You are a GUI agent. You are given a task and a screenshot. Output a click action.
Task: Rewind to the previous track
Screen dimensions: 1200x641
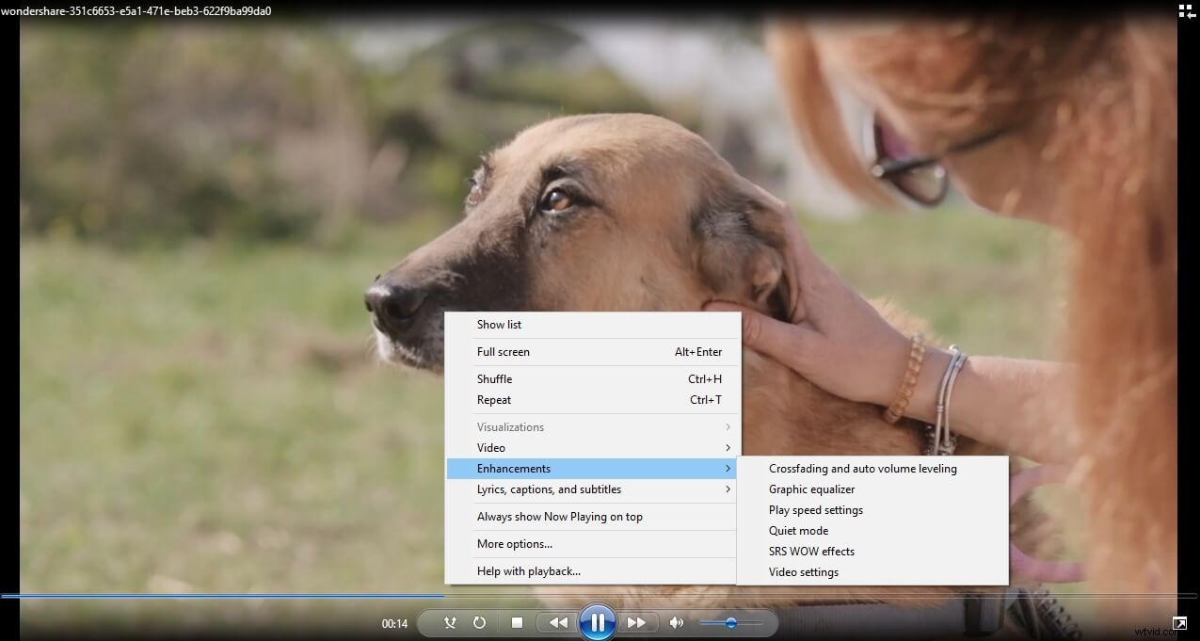557,622
